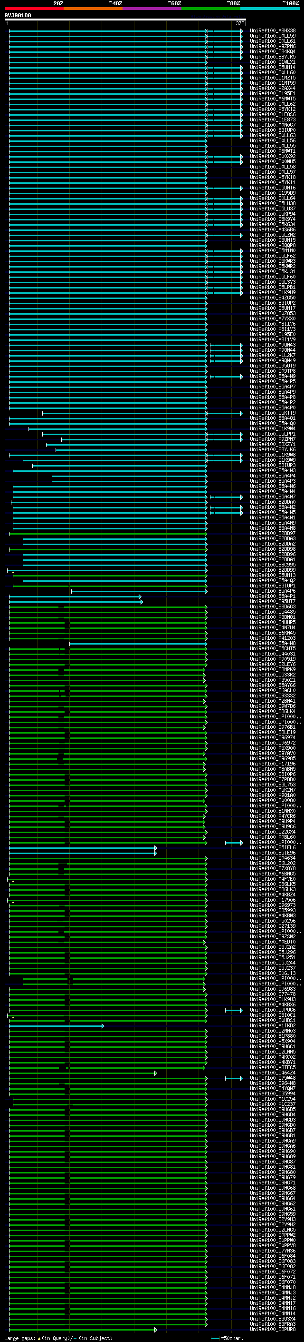Click UniRef100_A0N0G7 entry
The height and width of the screenshot is (1342, 304).
[x=273, y=125]
